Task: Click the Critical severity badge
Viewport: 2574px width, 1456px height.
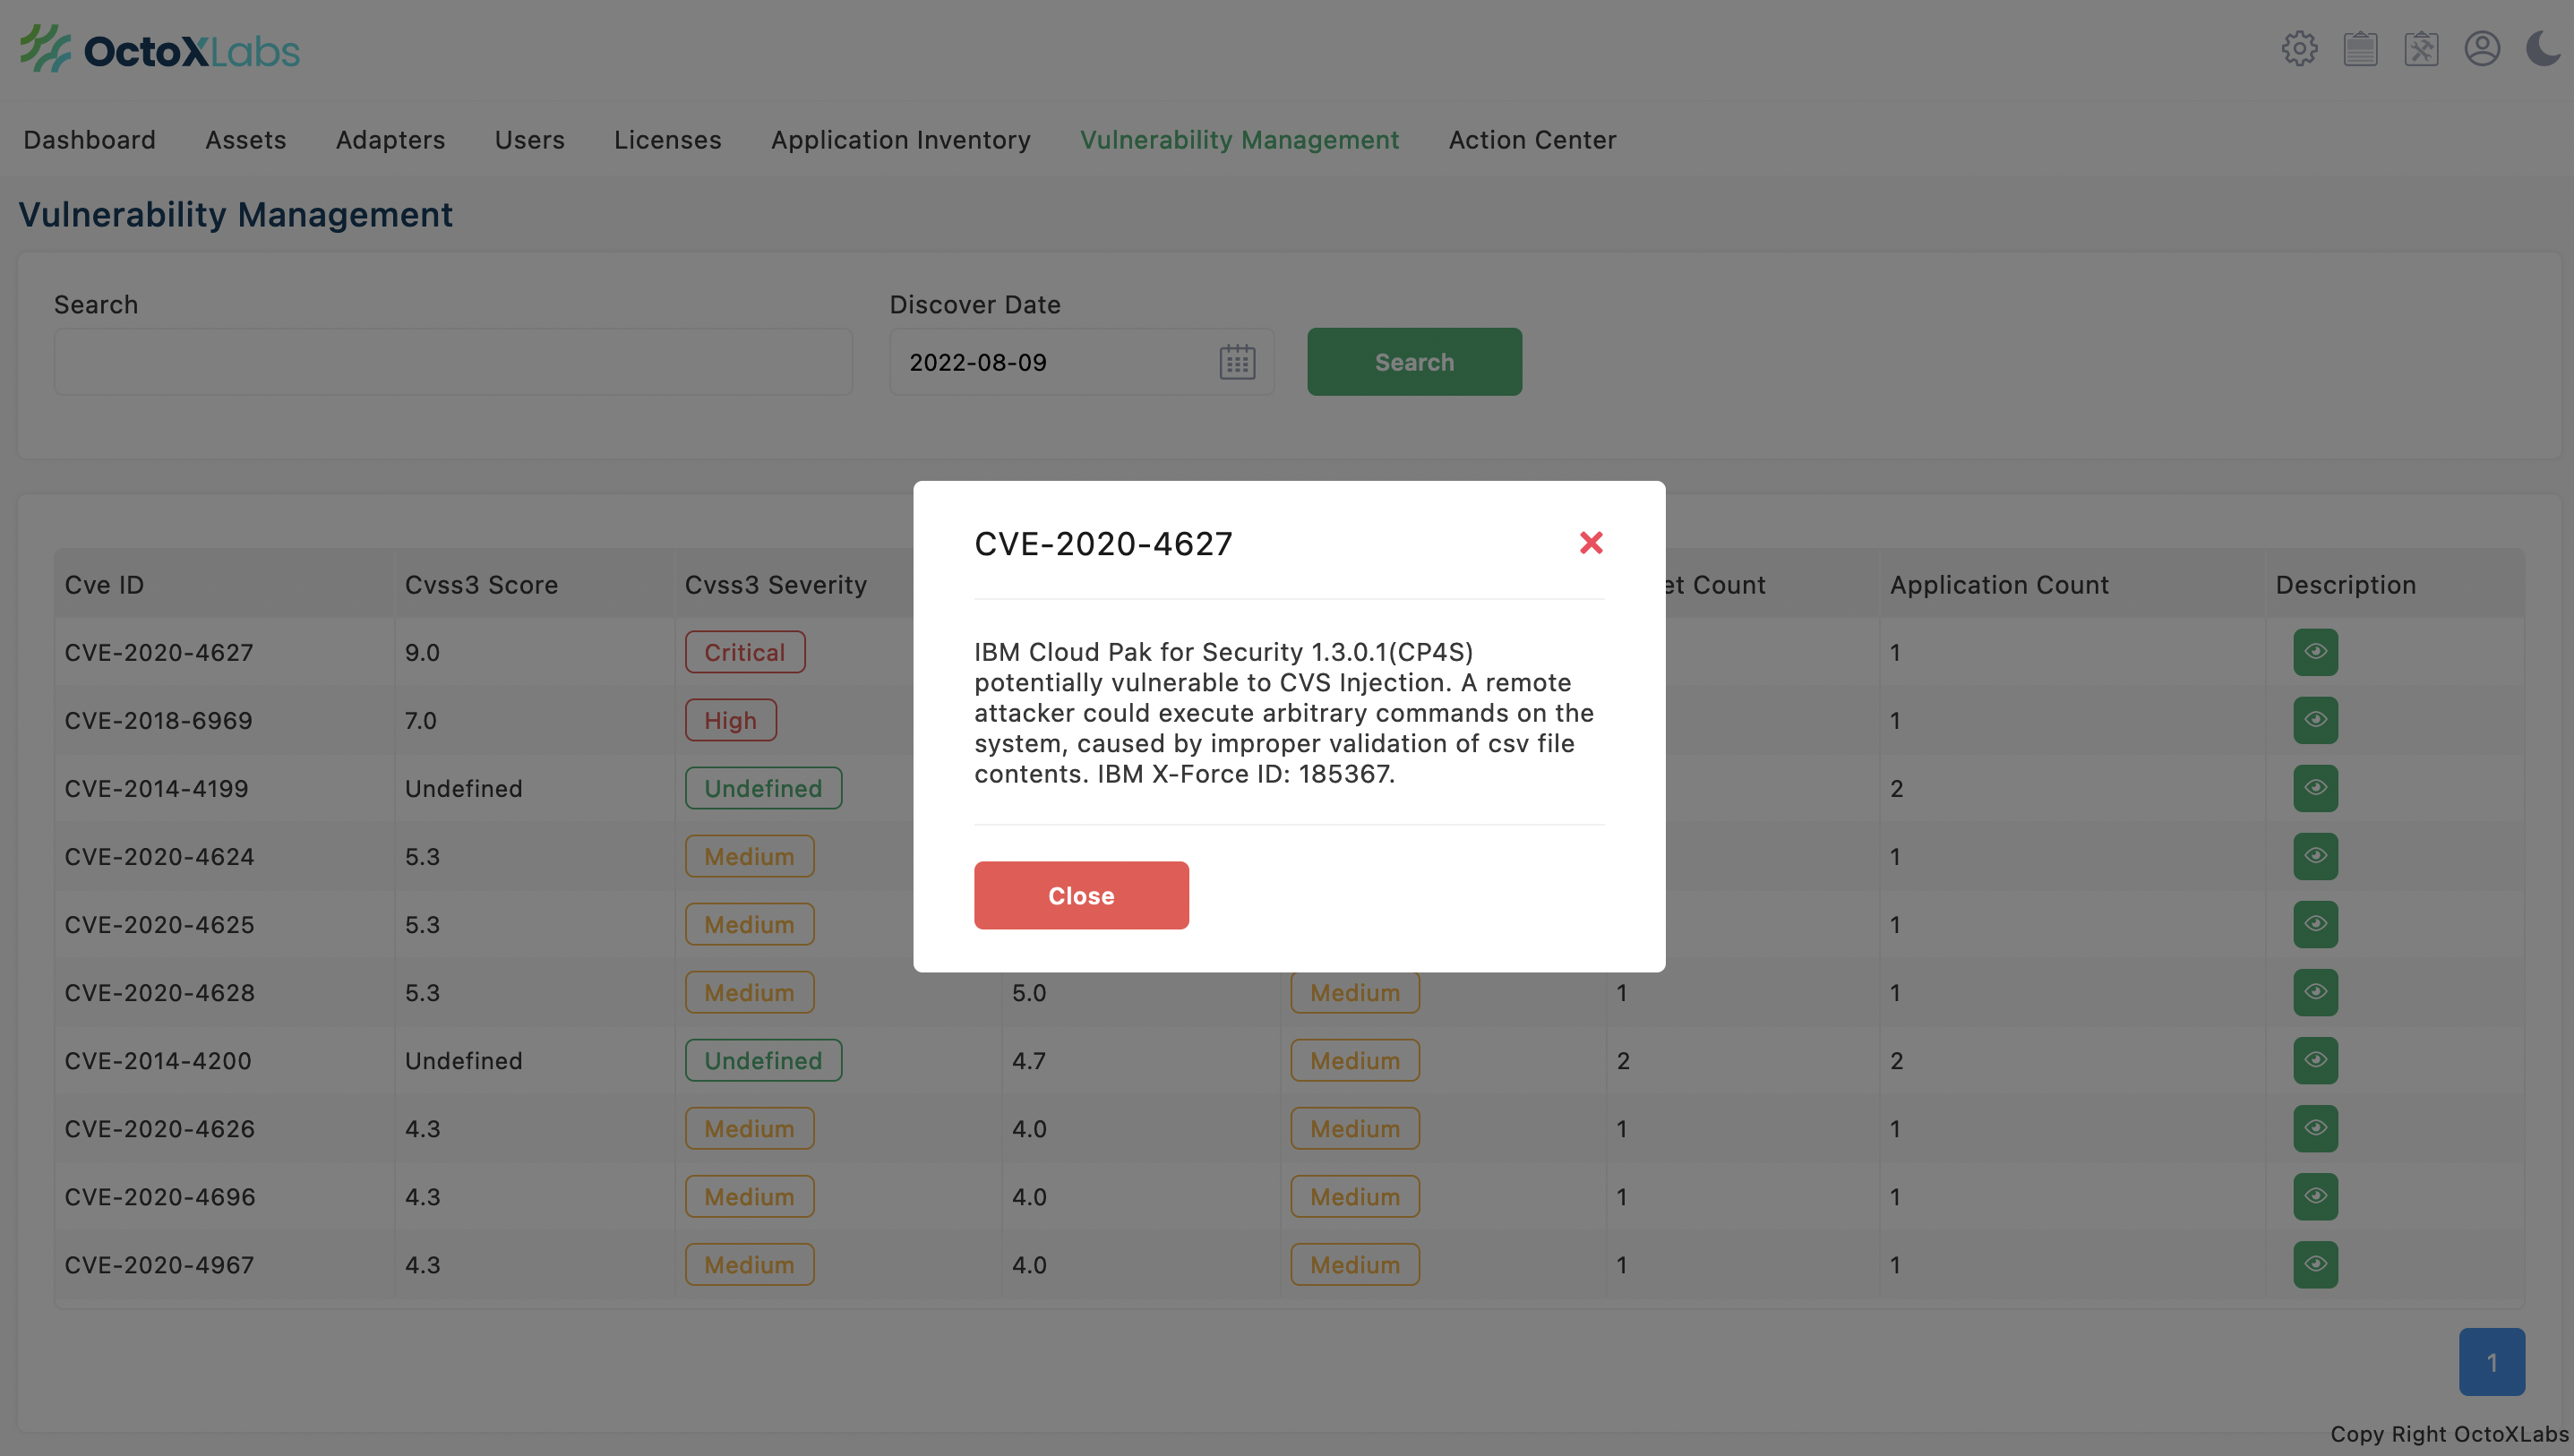Action: coord(745,652)
